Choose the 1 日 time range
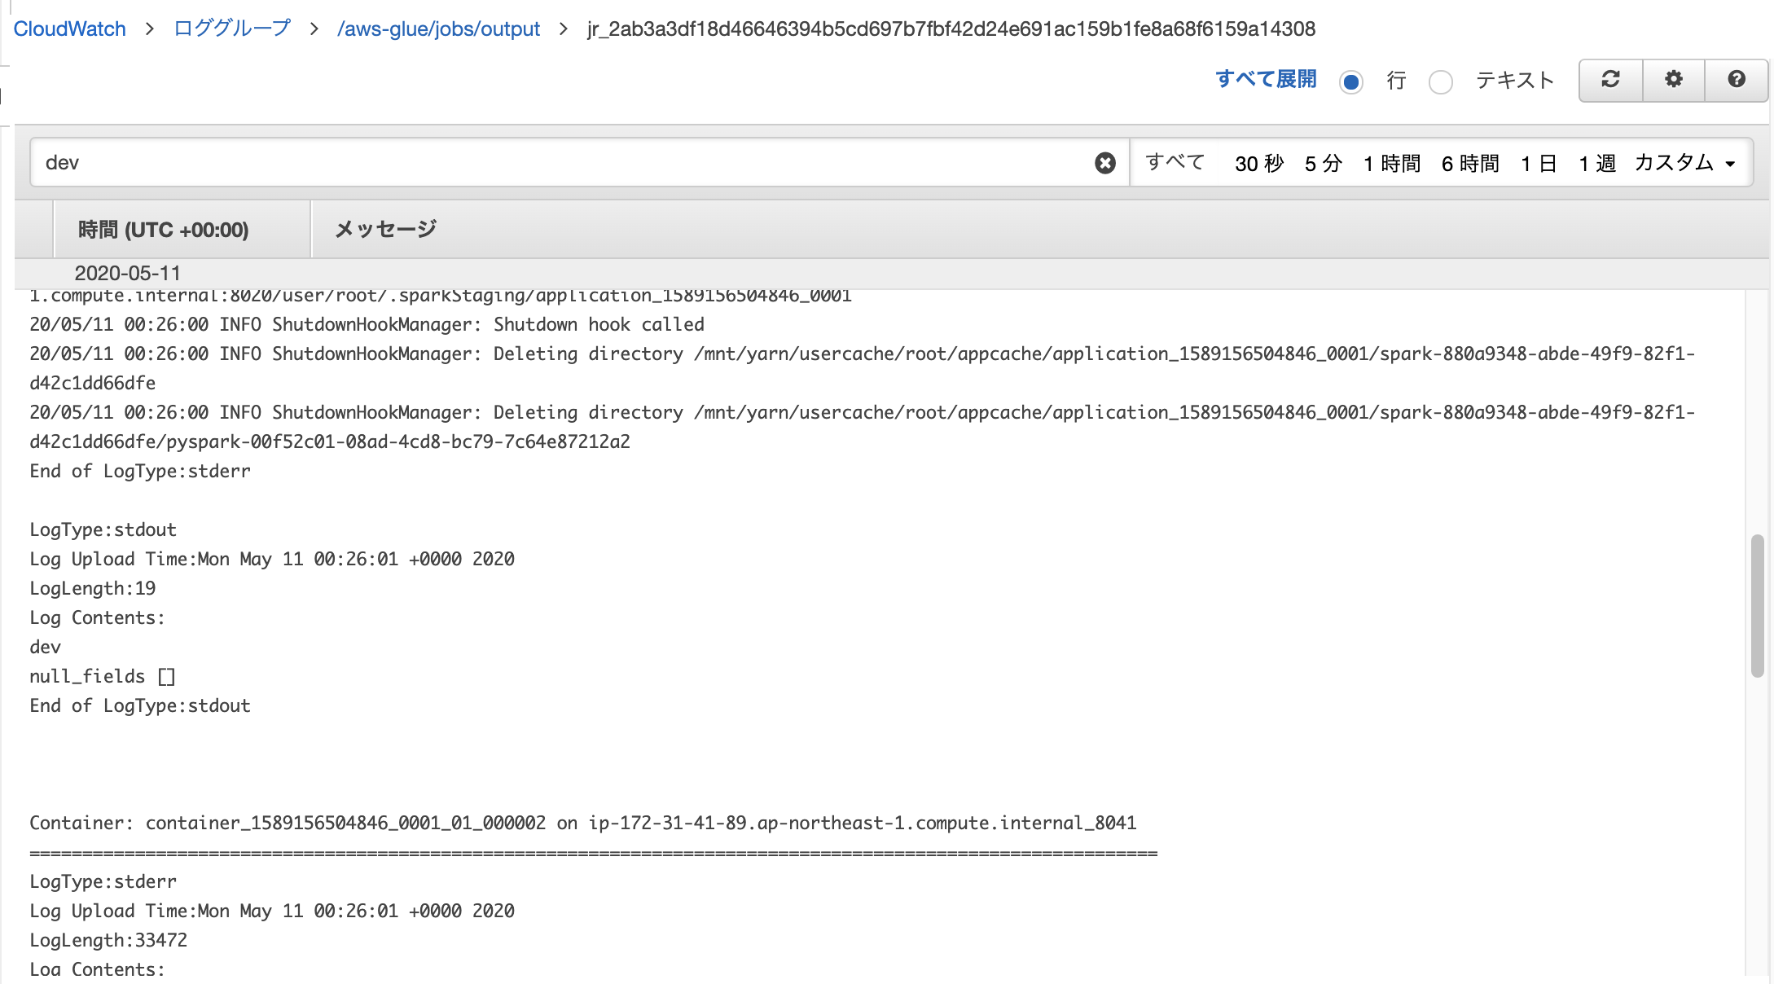1774x984 pixels. coord(1539,163)
